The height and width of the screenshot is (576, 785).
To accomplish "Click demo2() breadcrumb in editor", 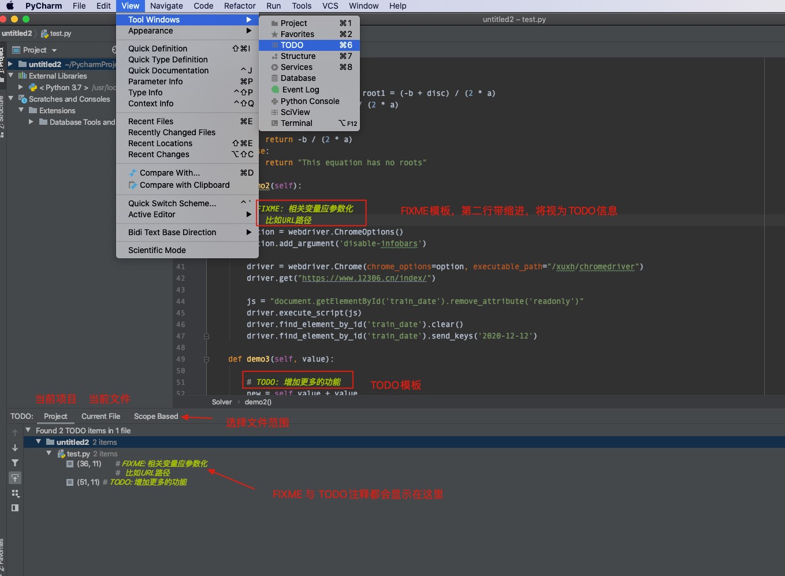I will click(x=258, y=402).
